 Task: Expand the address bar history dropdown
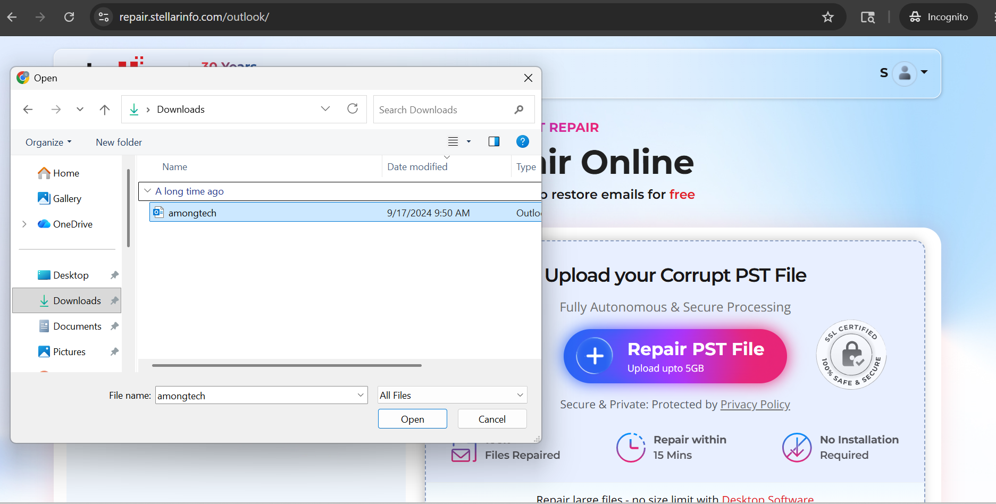(325, 109)
